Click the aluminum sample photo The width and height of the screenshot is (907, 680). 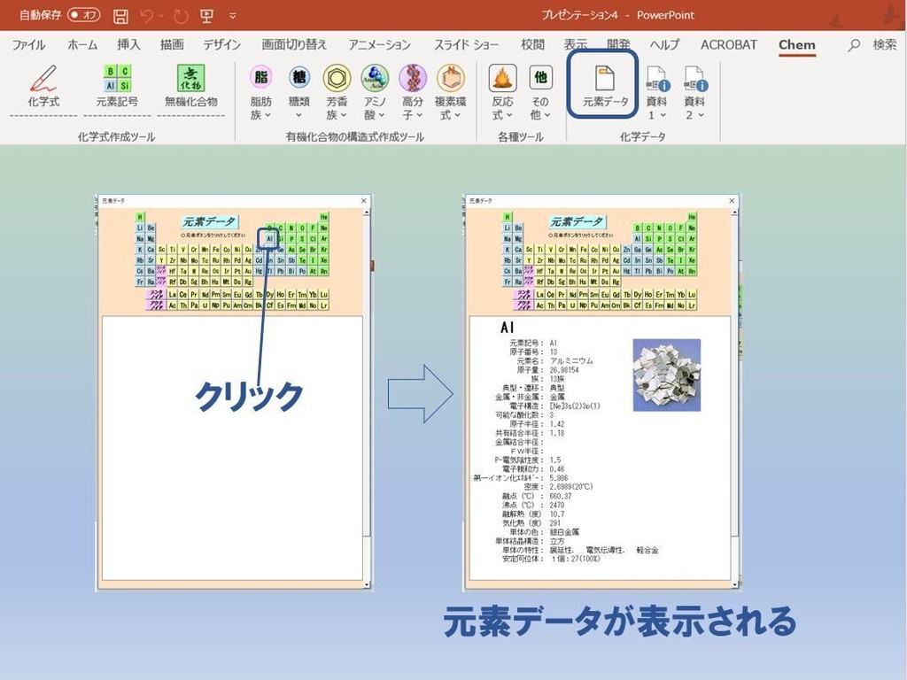pos(666,375)
